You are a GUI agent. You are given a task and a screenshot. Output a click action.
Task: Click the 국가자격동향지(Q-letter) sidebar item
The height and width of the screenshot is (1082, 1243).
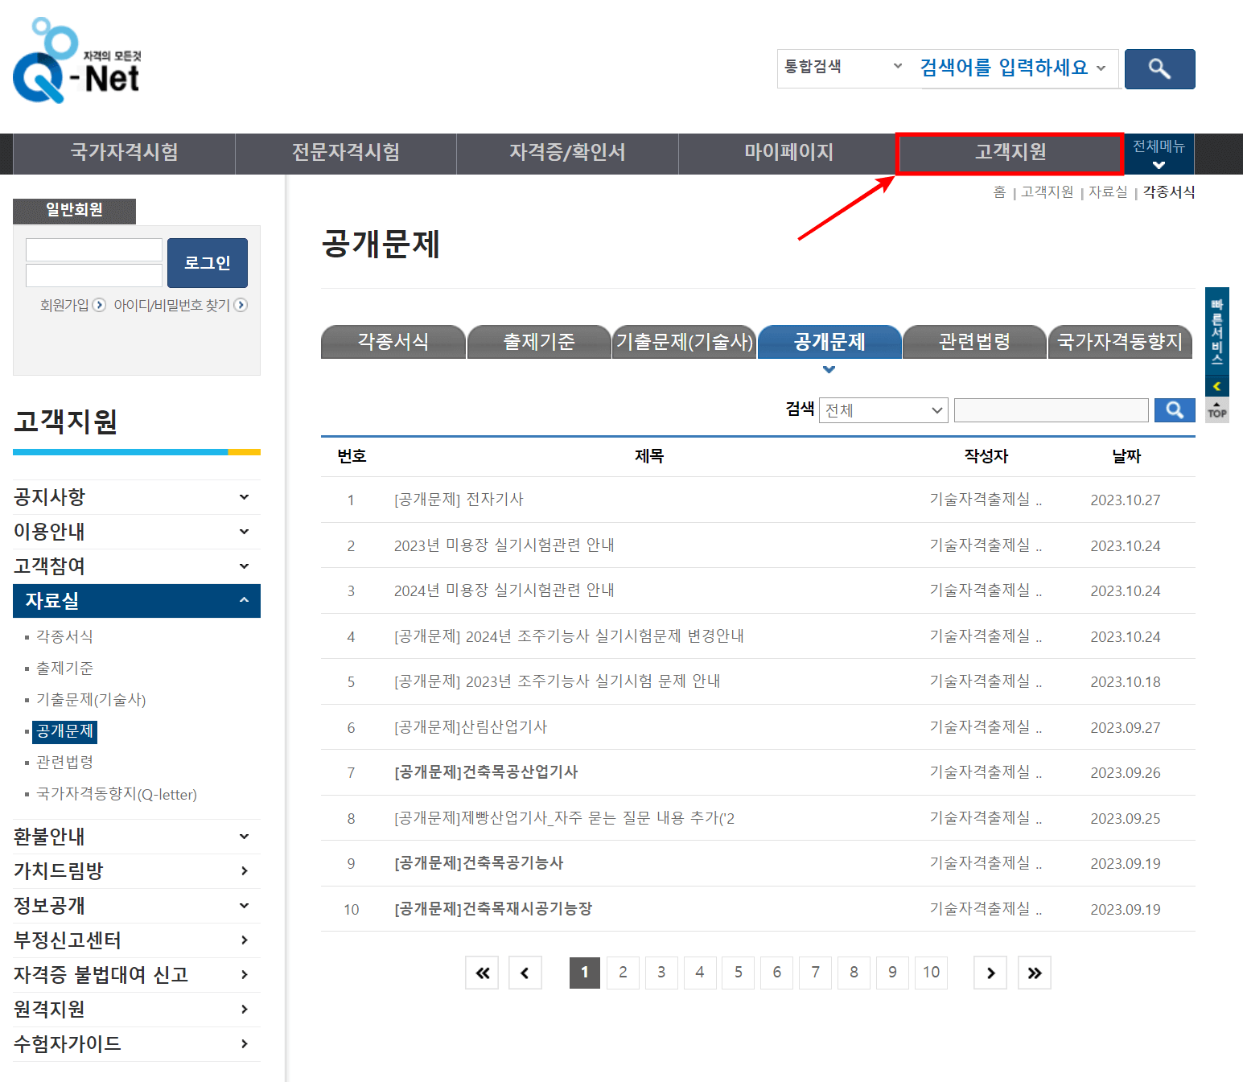point(117,795)
